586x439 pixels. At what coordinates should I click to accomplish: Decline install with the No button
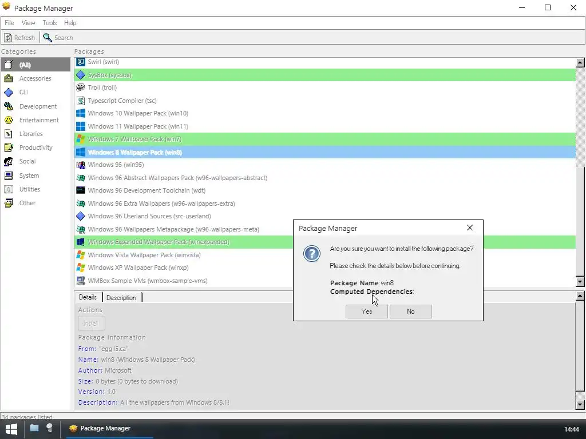click(410, 312)
